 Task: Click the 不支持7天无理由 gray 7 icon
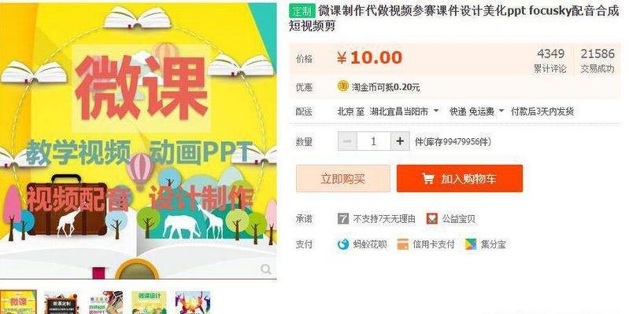(x=343, y=218)
